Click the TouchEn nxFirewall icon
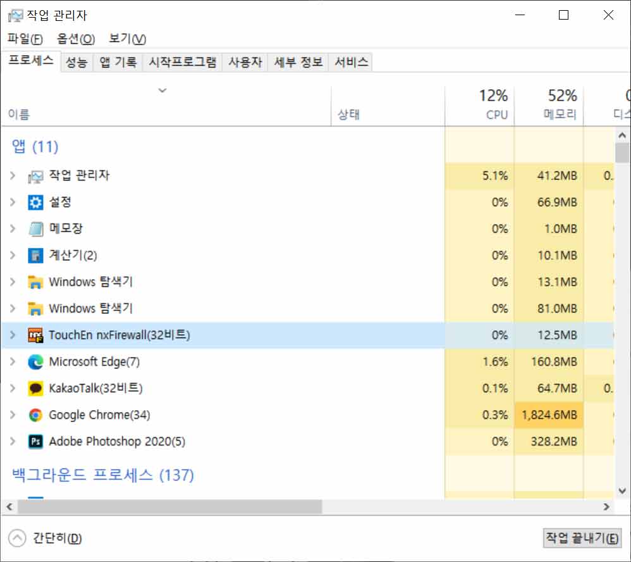 click(35, 335)
